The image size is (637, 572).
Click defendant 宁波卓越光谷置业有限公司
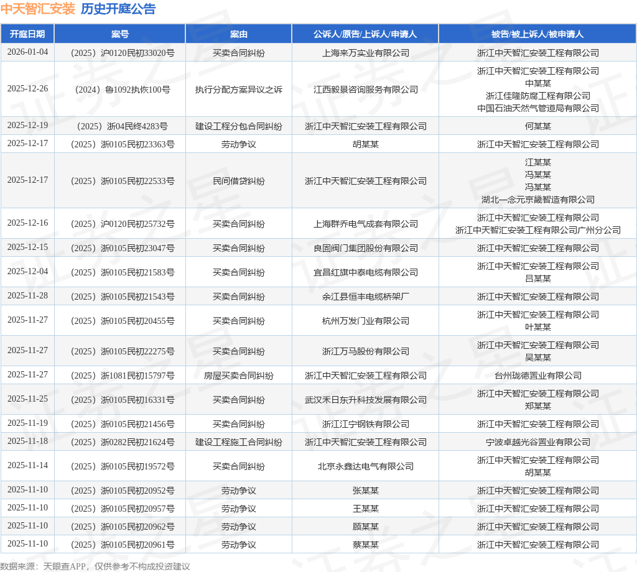pyautogui.click(x=538, y=442)
